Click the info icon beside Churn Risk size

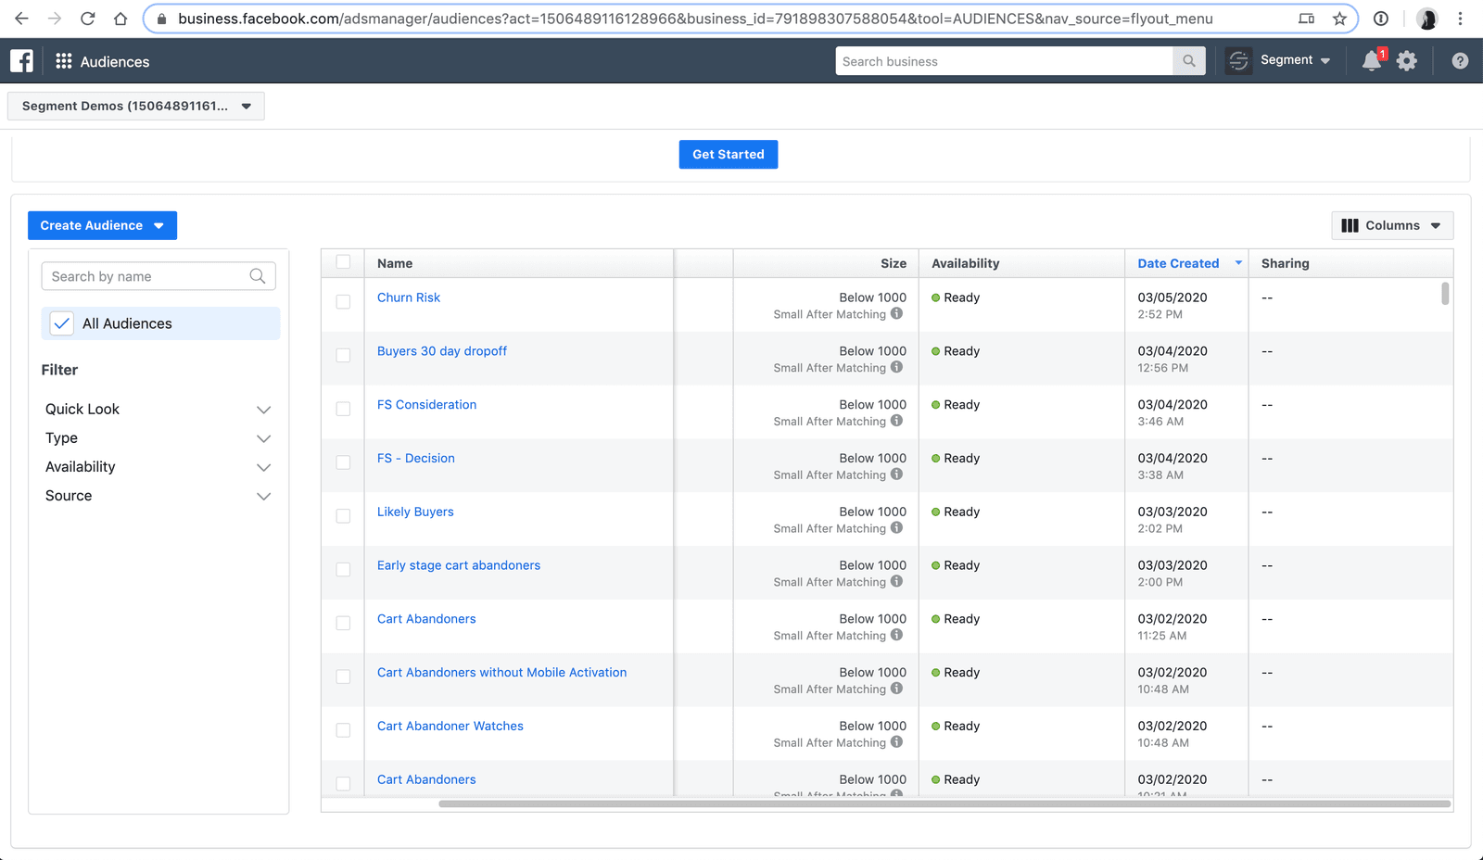coord(896,314)
